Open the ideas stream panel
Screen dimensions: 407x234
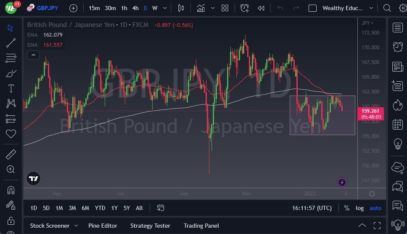pos(398,206)
